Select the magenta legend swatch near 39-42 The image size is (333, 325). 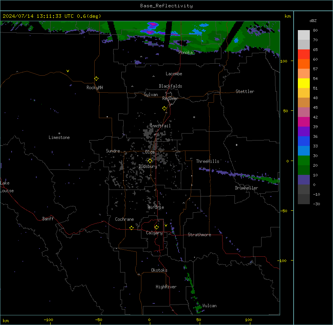coord(304,122)
